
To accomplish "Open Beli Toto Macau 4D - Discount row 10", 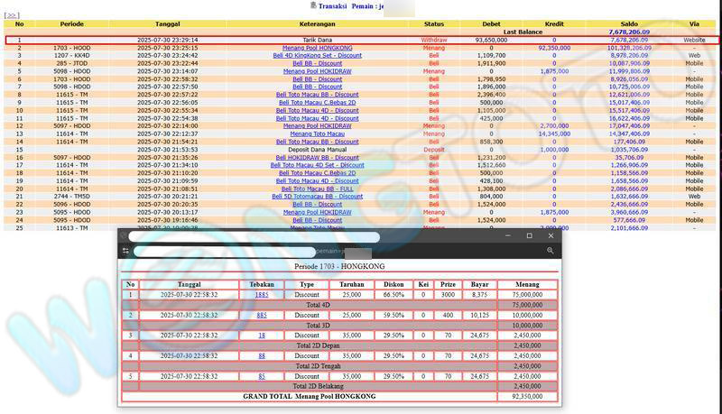I will coord(318,110).
